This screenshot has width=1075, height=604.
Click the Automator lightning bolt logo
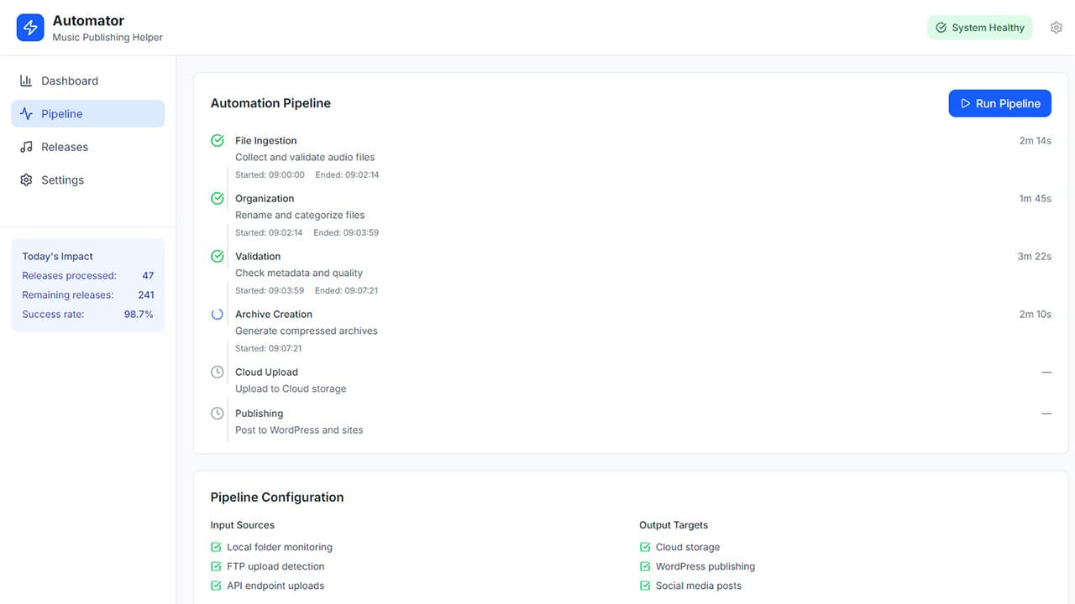click(x=30, y=28)
